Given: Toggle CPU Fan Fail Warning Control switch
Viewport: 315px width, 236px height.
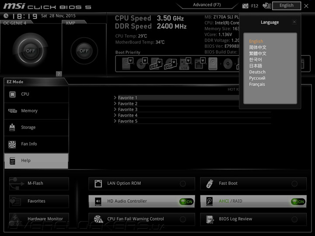Looking at the screenshot, I should pos(183,219).
